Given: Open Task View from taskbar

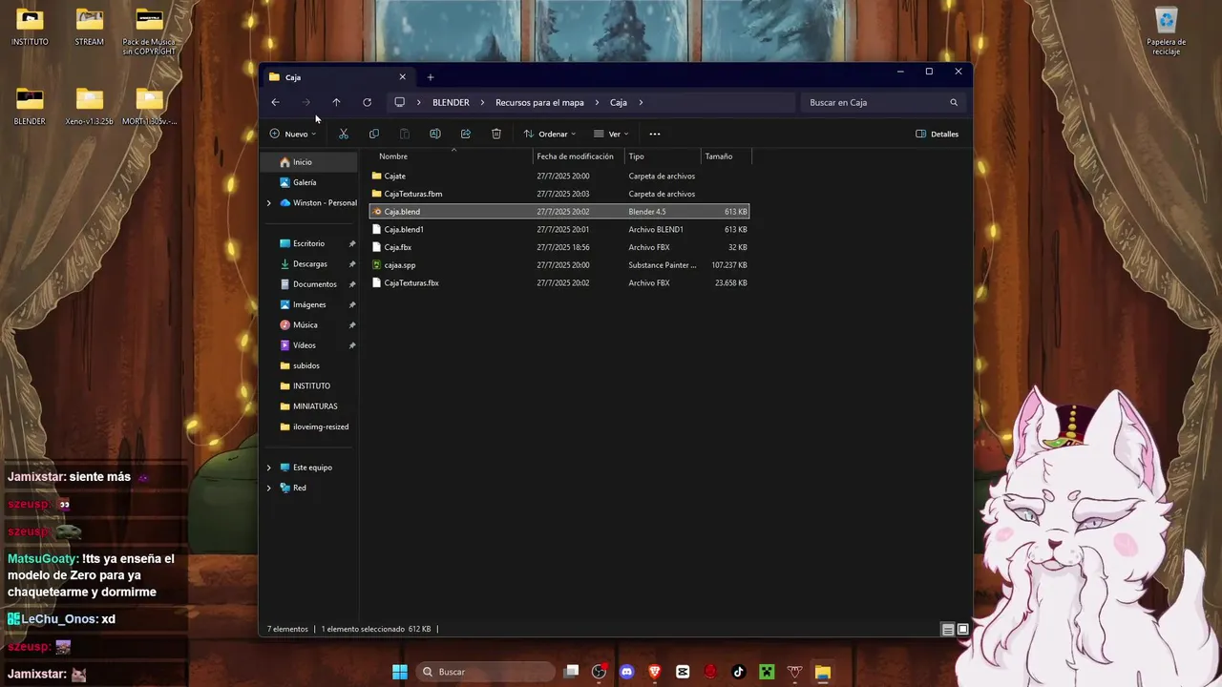Looking at the screenshot, I should [x=571, y=672].
